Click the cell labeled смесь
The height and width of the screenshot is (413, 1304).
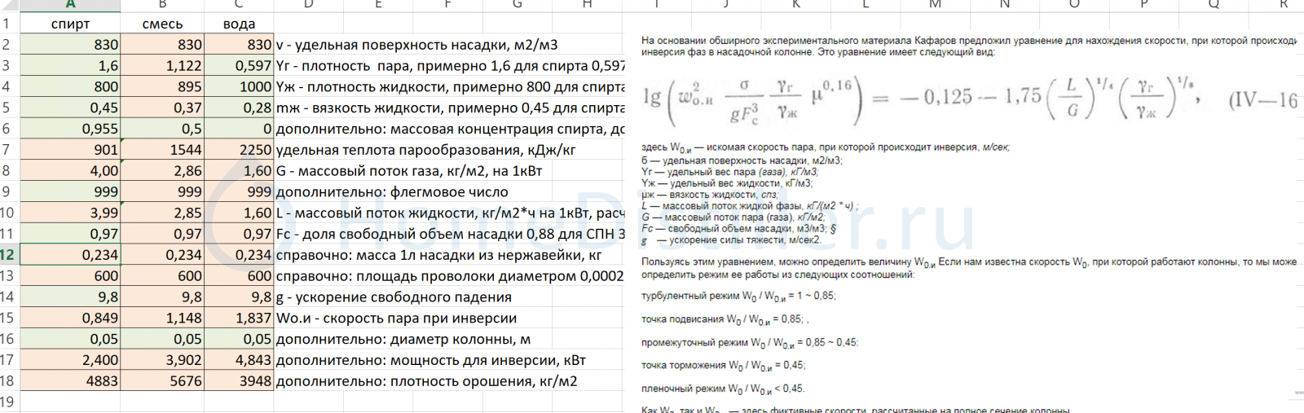(x=162, y=24)
